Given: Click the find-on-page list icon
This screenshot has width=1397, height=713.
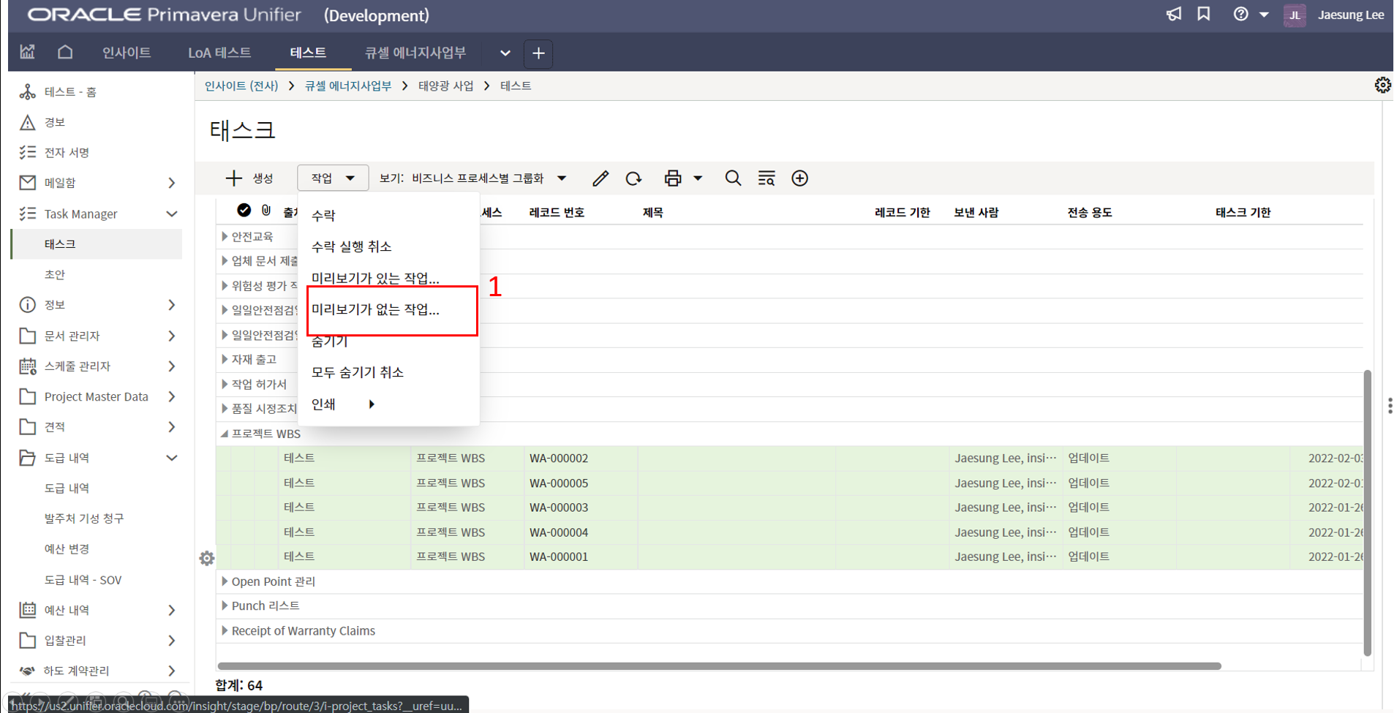Looking at the screenshot, I should click(766, 178).
